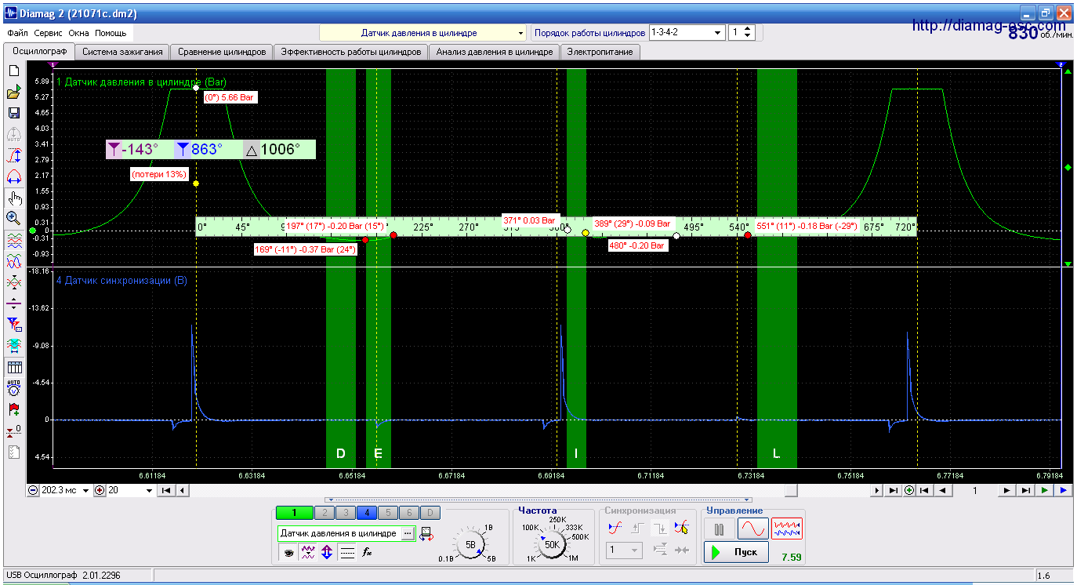Click the fx function icon
This screenshot has height=585, width=1077.
point(366,553)
